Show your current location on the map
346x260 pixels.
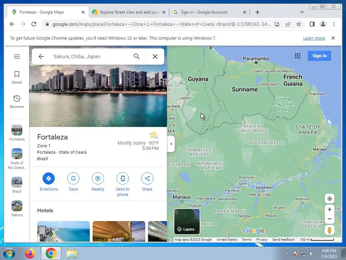pyautogui.click(x=329, y=199)
